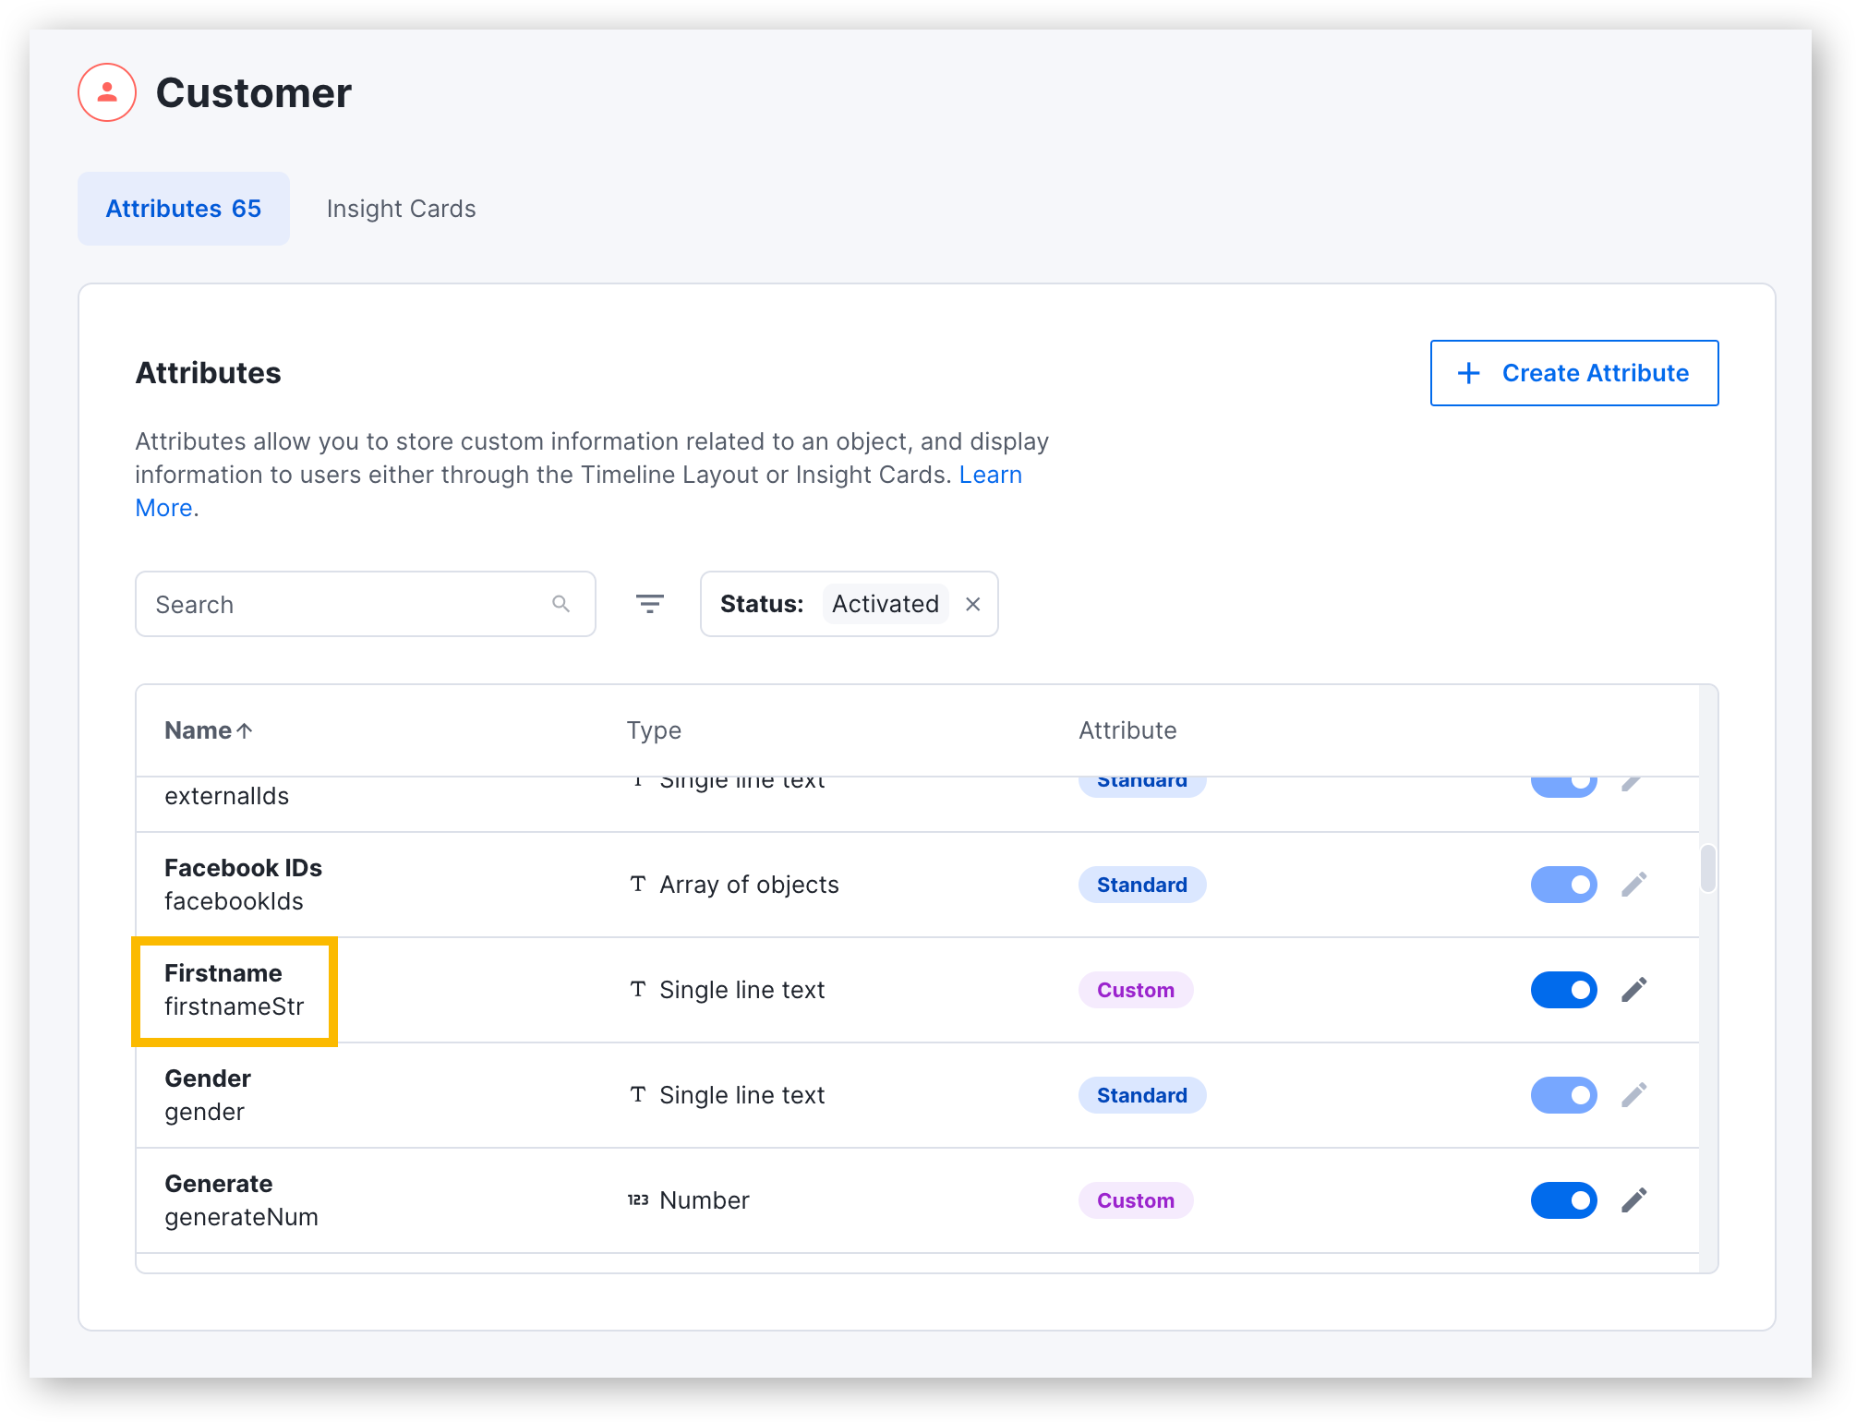Click the filter lines icon
This screenshot has height=1422, width=1856.
650,604
